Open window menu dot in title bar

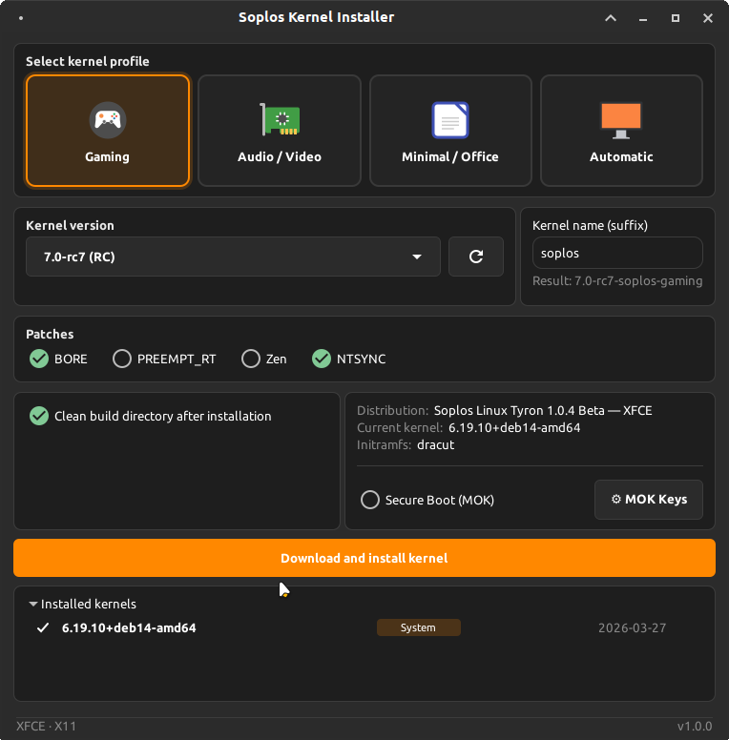coord(21,18)
